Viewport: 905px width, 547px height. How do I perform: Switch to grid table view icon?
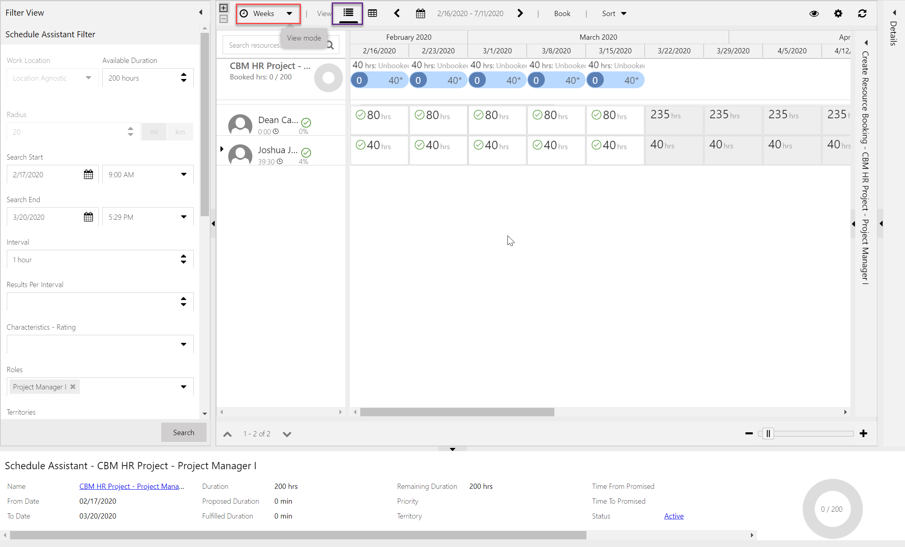372,13
